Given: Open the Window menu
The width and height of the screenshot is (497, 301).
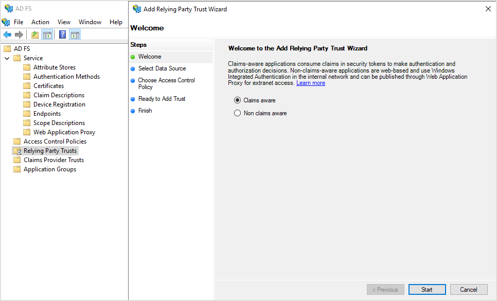Looking at the screenshot, I should tap(90, 22).
